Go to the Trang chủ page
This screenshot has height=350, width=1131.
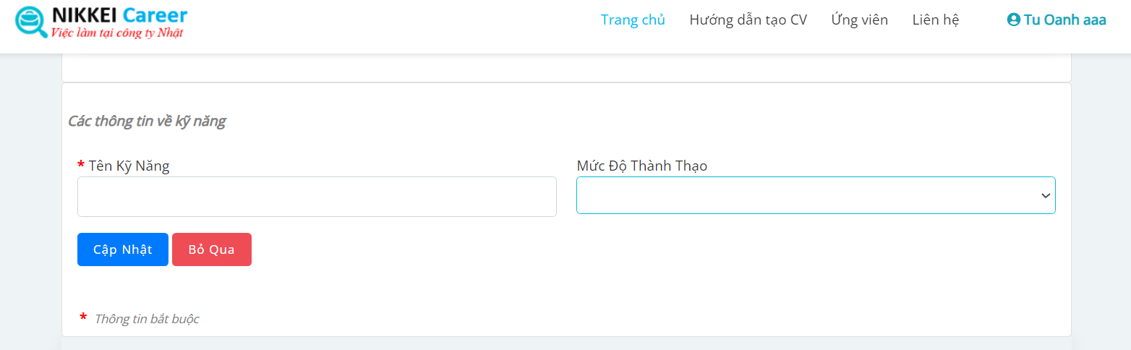point(633,20)
